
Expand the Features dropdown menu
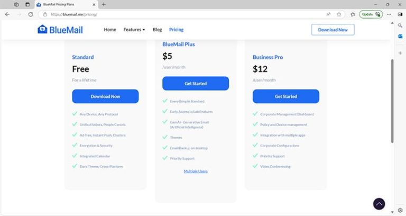(134, 30)
